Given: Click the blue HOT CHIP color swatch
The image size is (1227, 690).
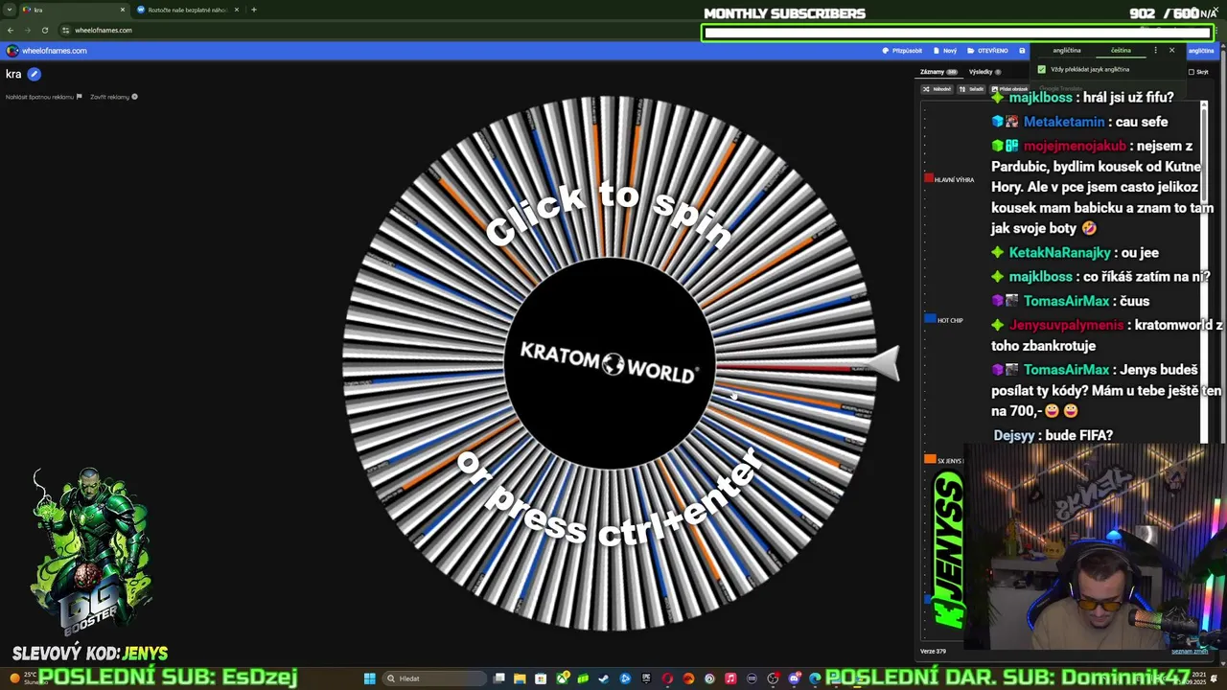Looking at the screenshot, I should [930, 318].
